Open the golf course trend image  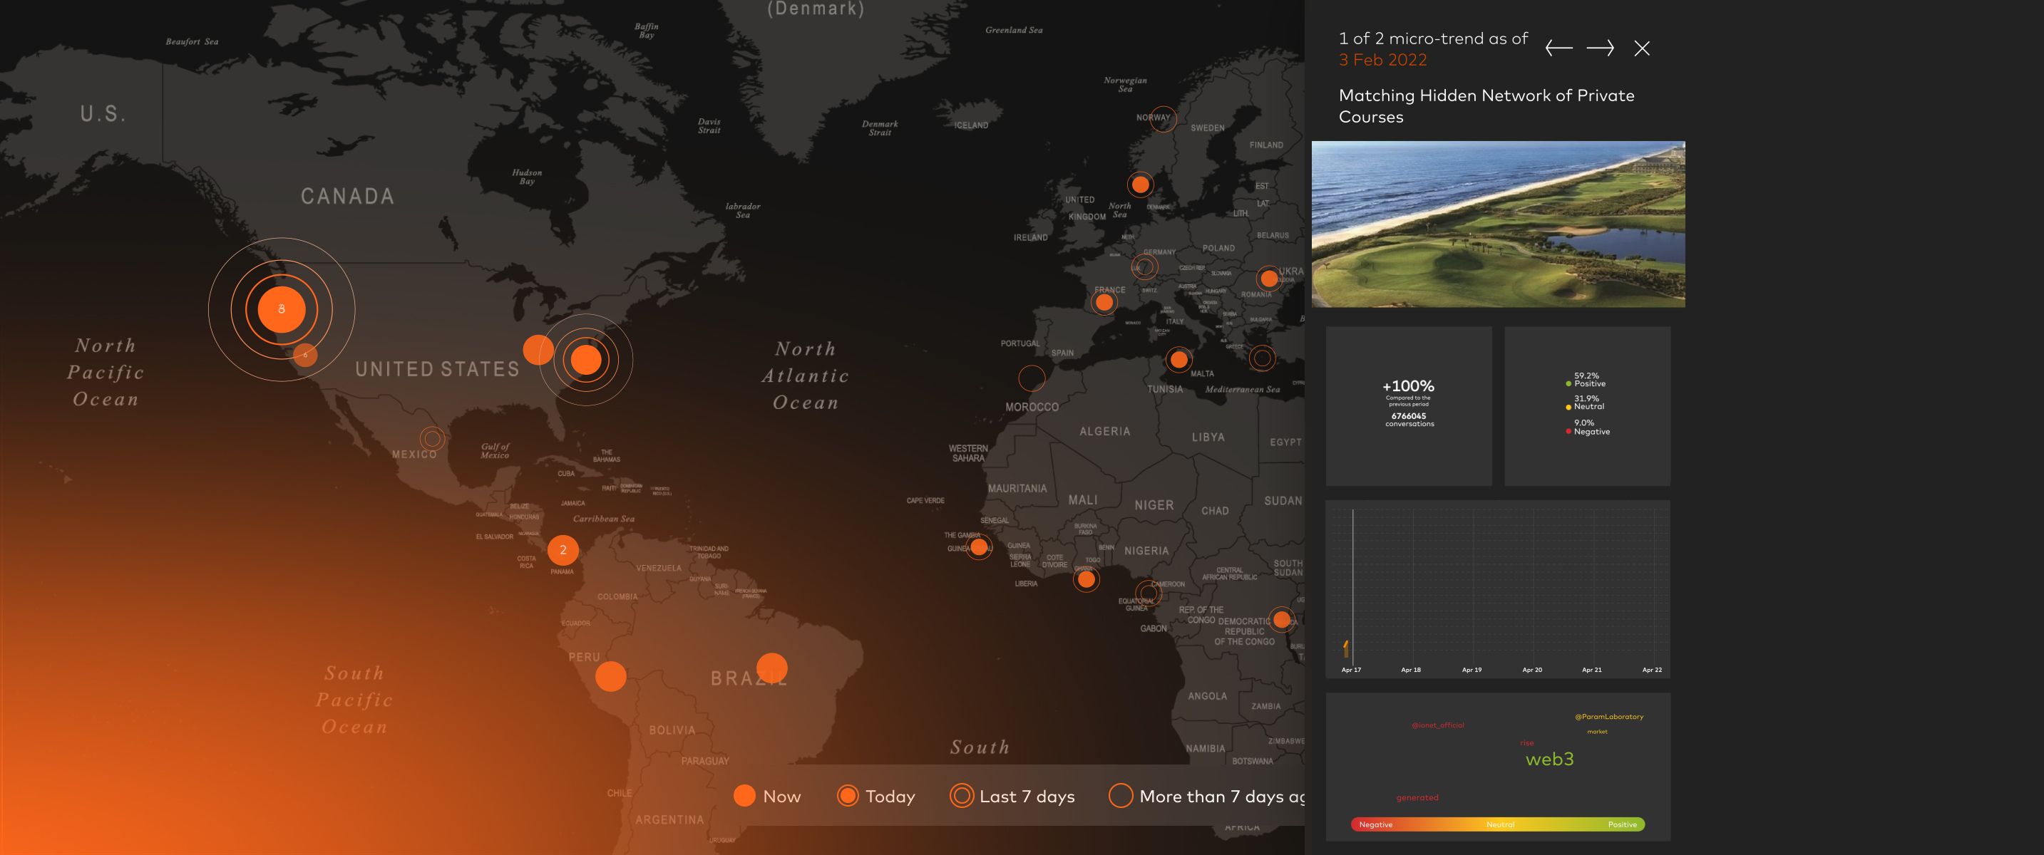(1498, 224)
